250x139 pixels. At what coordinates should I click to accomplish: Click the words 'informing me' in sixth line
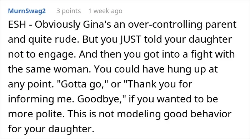point(41,99)
